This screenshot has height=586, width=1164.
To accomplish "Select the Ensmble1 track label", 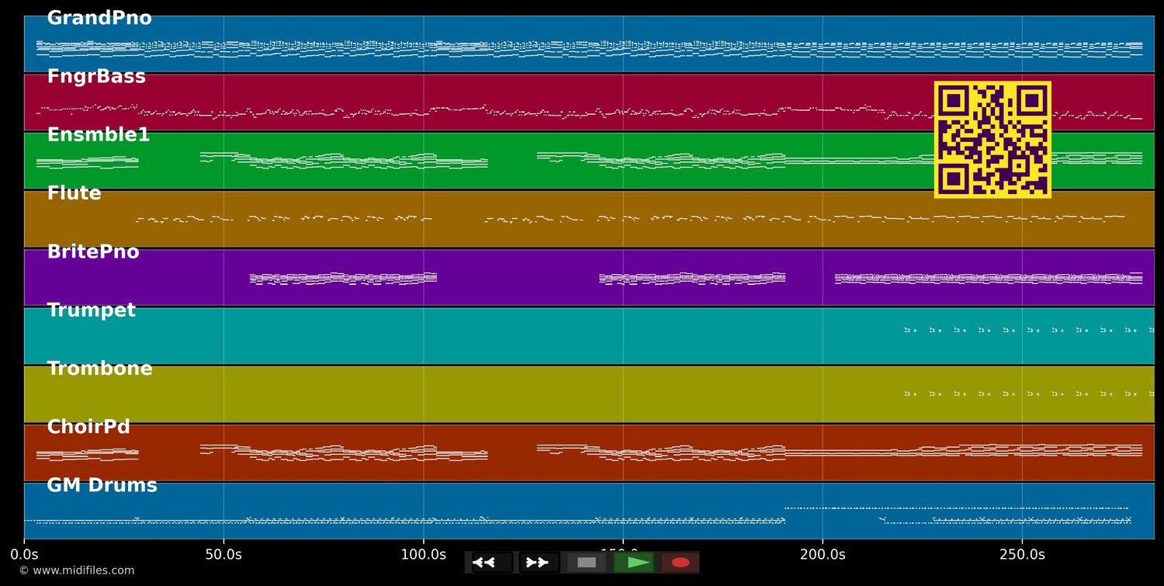I will tap(99, 135).
